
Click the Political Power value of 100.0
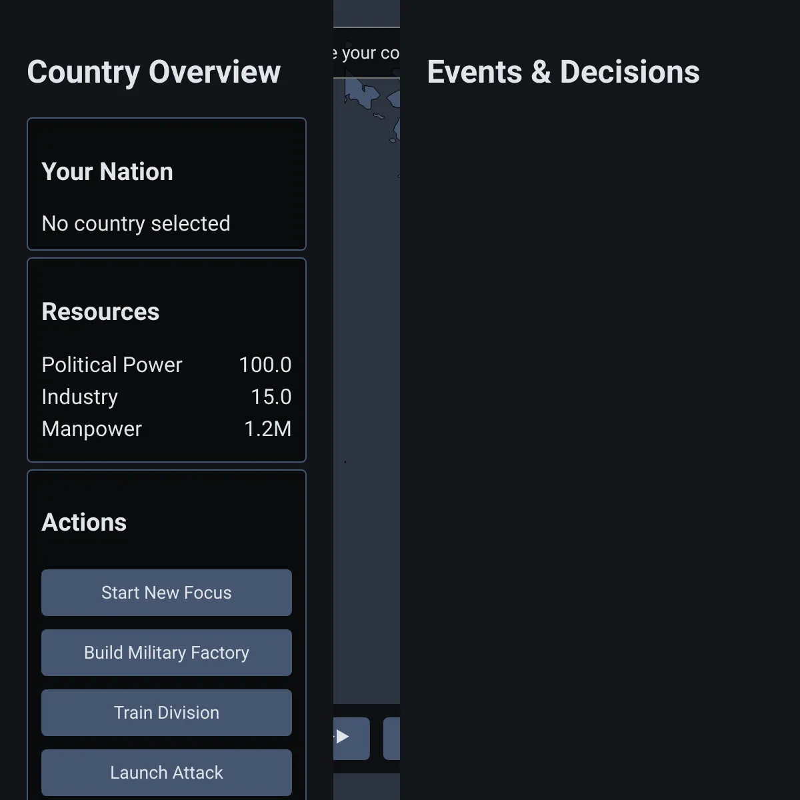265,365
